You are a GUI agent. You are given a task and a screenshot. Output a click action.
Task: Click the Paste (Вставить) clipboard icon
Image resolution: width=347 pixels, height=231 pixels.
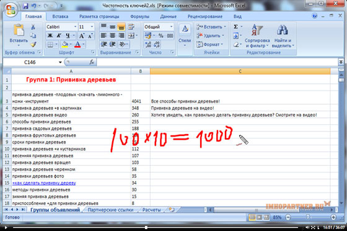tap(19, 30)
